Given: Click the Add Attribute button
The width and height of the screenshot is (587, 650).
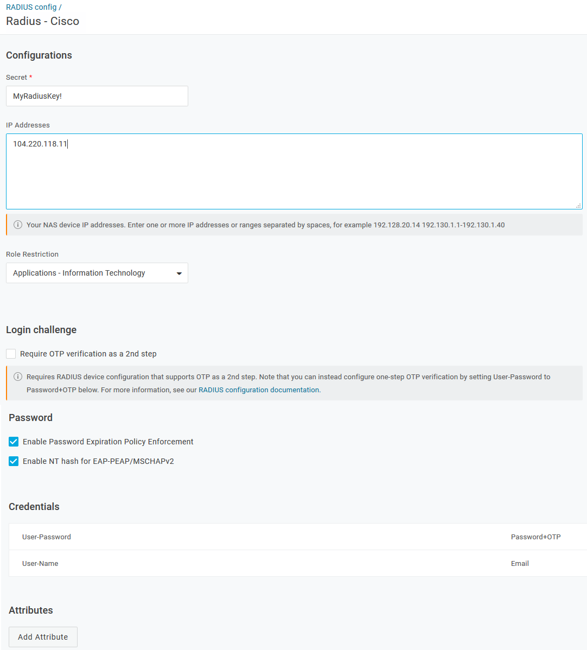Looking at the screenshot, I should 43,636.
